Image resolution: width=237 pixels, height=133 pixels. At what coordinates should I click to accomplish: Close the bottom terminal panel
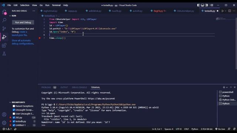point(234,87)
